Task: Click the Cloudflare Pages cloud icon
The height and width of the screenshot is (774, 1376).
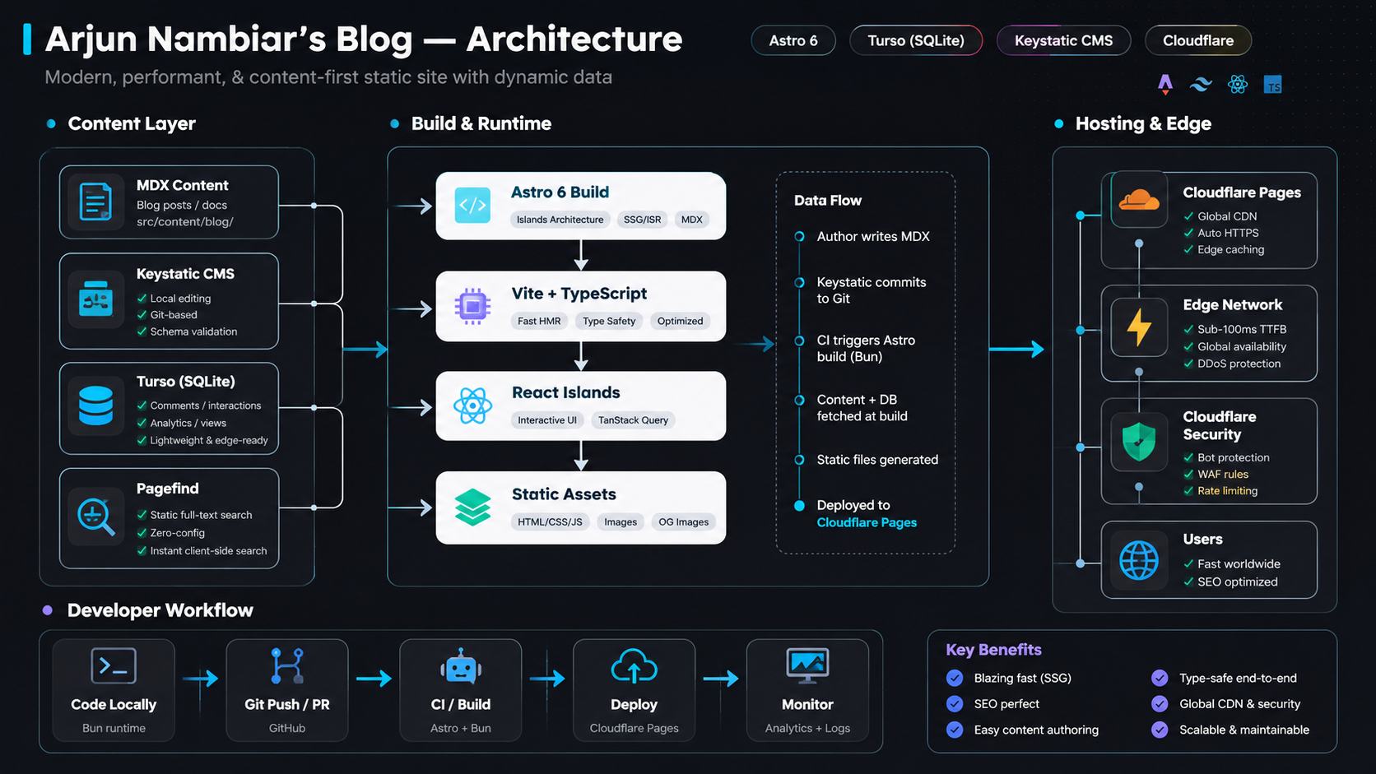Action: (1139, 200)
